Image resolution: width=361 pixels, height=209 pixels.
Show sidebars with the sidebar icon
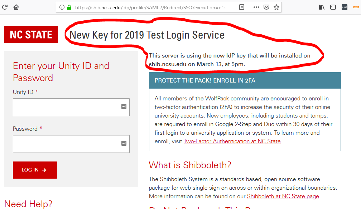333,8
